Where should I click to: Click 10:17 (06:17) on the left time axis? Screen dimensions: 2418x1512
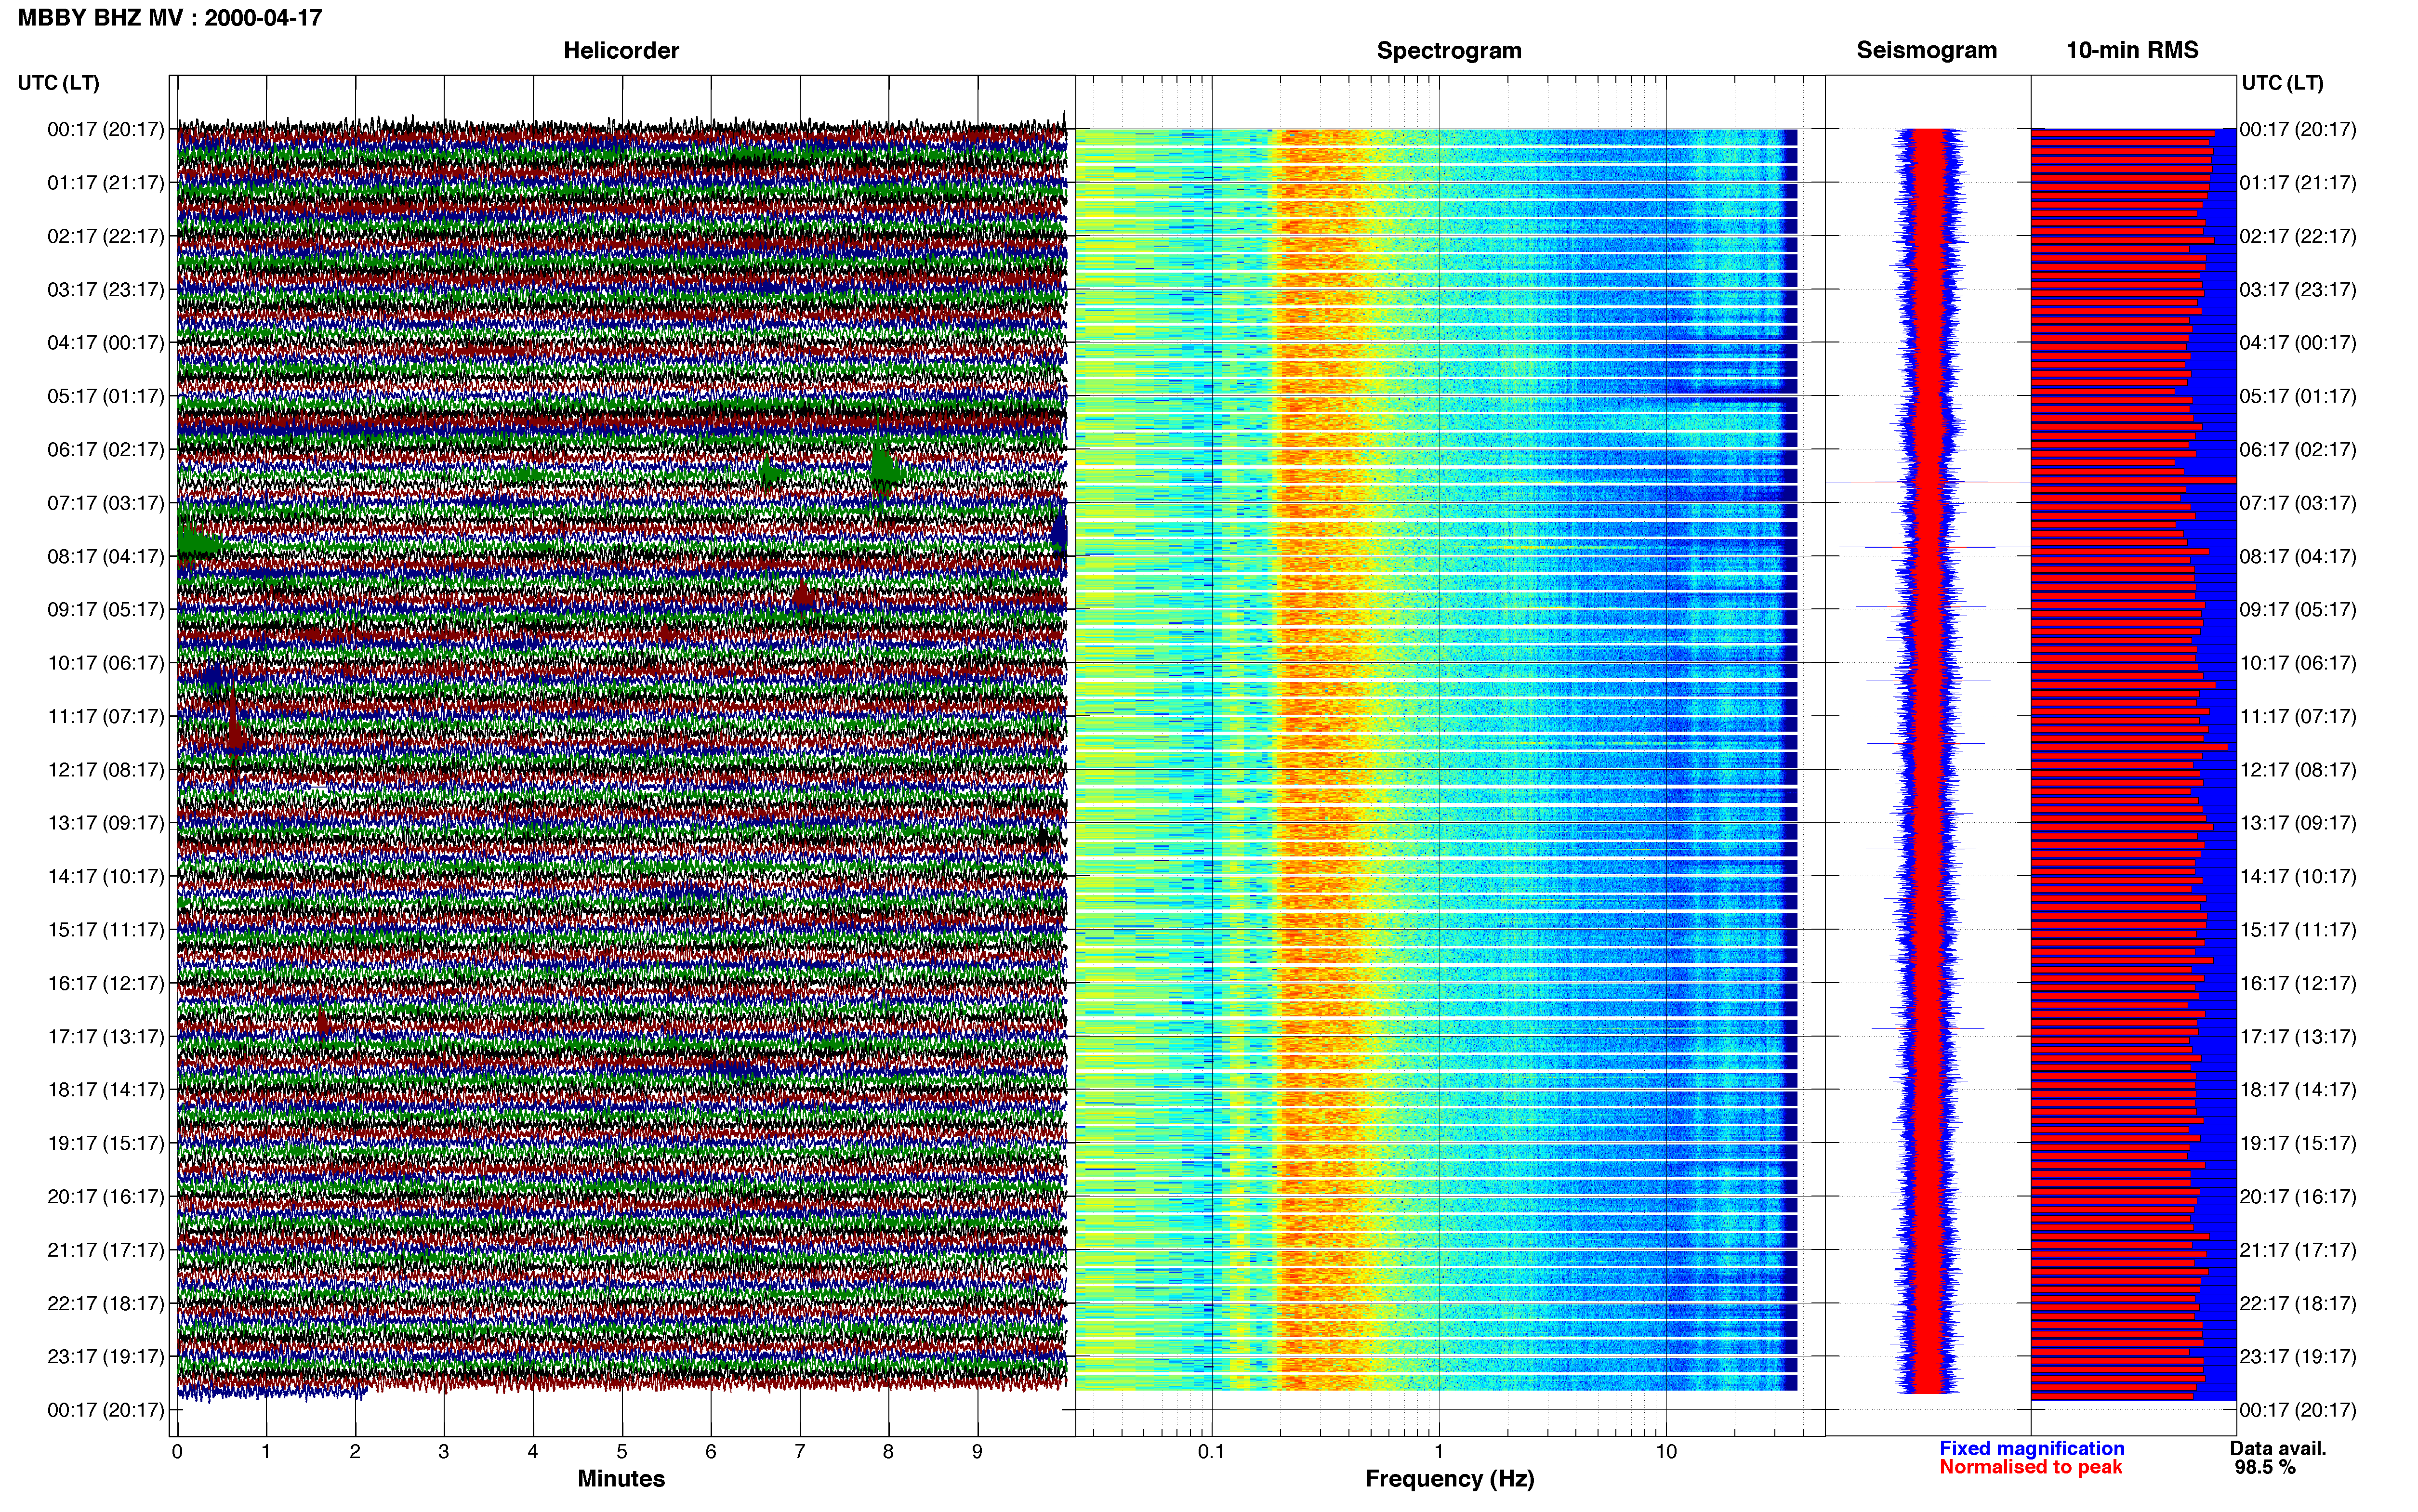coord(106,663)
